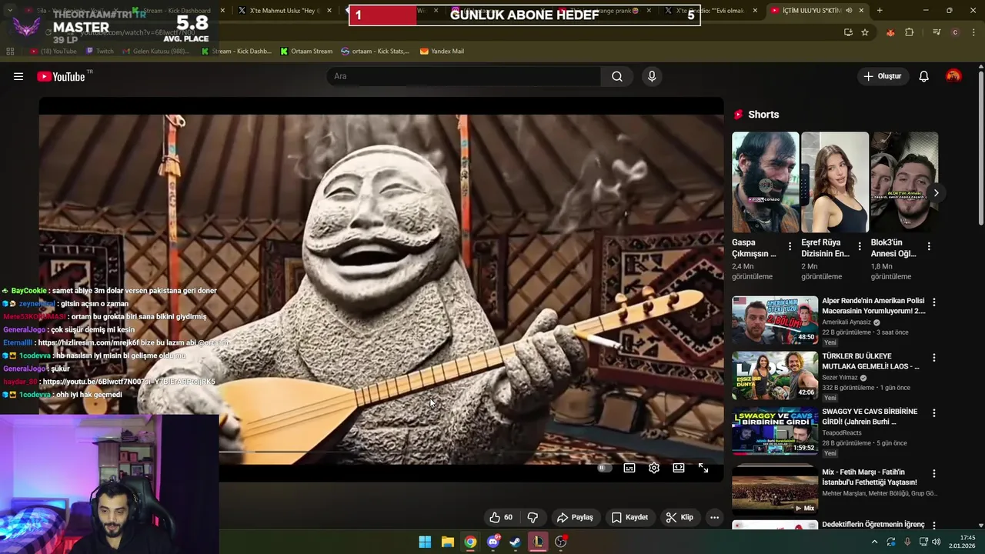The width and height of the screenshot is (985, 554).
Task: Click Klip clip button
Action: pos(679,517)
